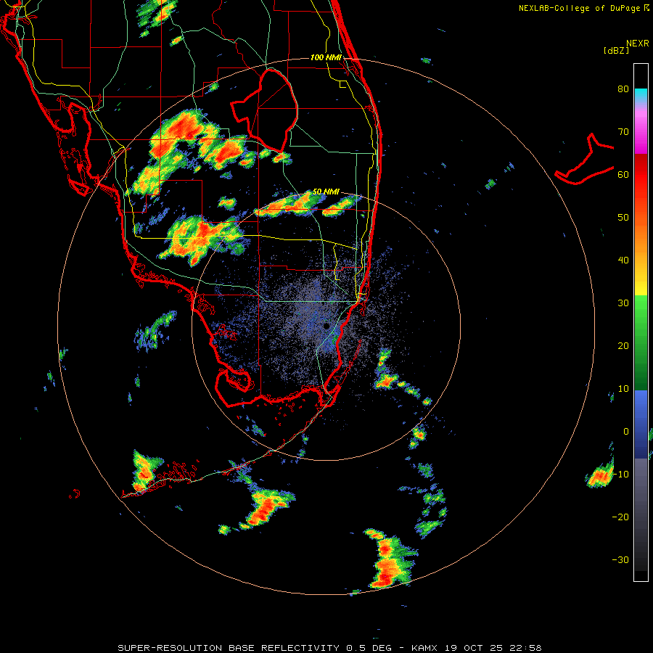Click the positive 20 value on the dBZ scale

pyautogui.click(x=623, y=346)
